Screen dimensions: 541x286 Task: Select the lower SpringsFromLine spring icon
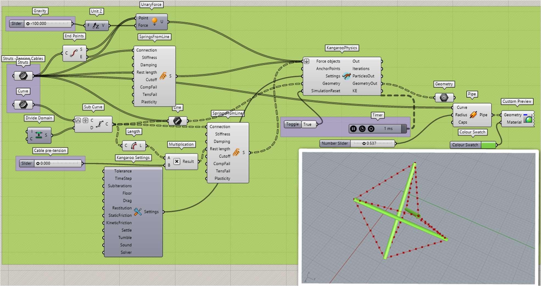236,152
